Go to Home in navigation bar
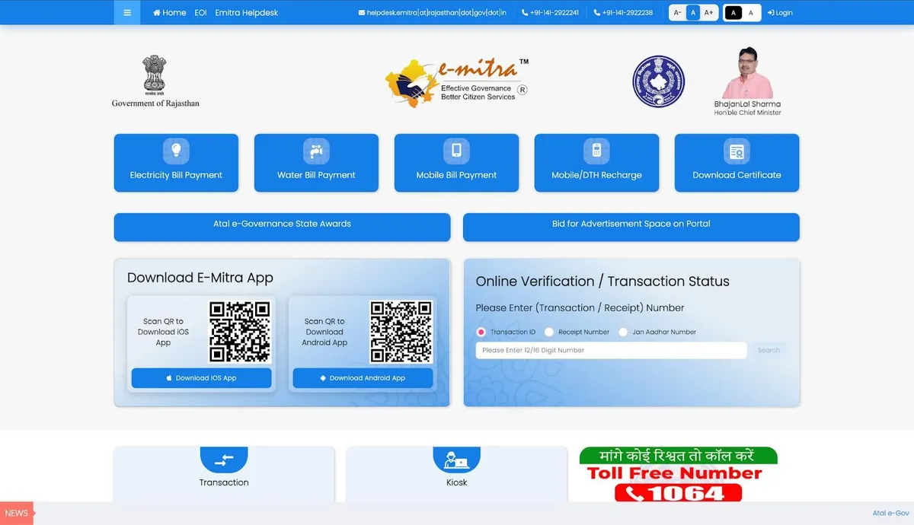Screen dimensions: 914x525 pos(170,13)
